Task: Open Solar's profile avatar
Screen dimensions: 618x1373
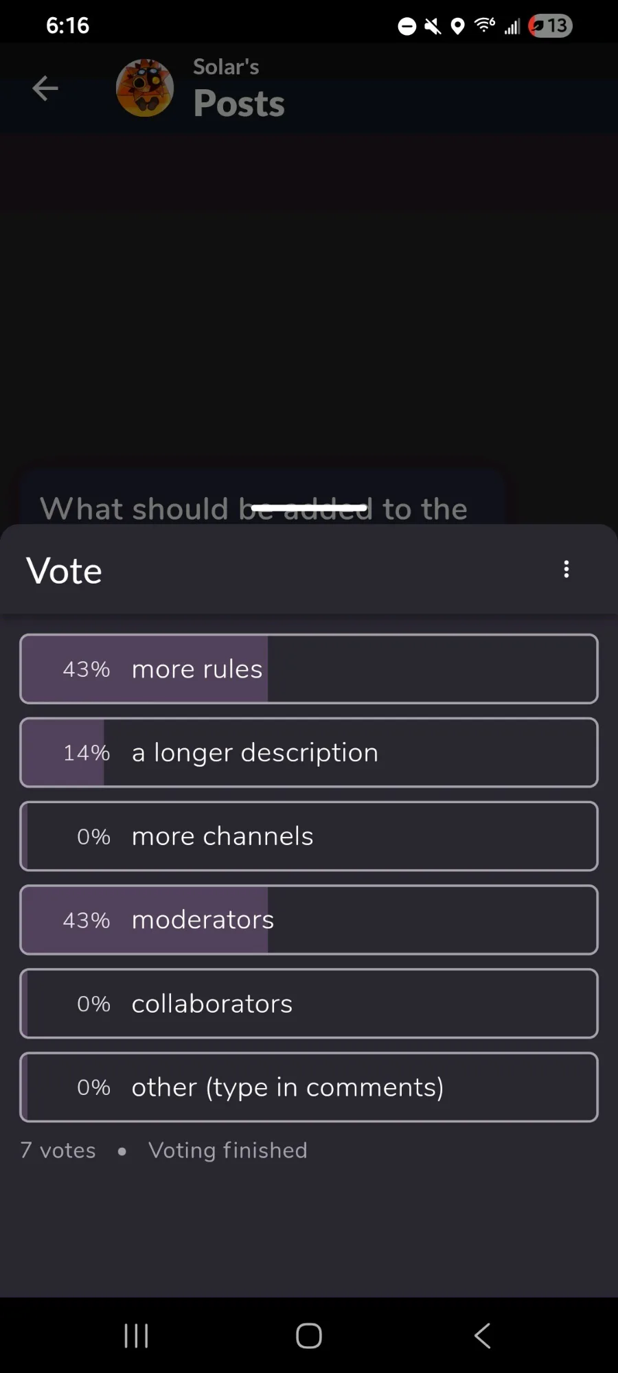Action: click(145, 88)
